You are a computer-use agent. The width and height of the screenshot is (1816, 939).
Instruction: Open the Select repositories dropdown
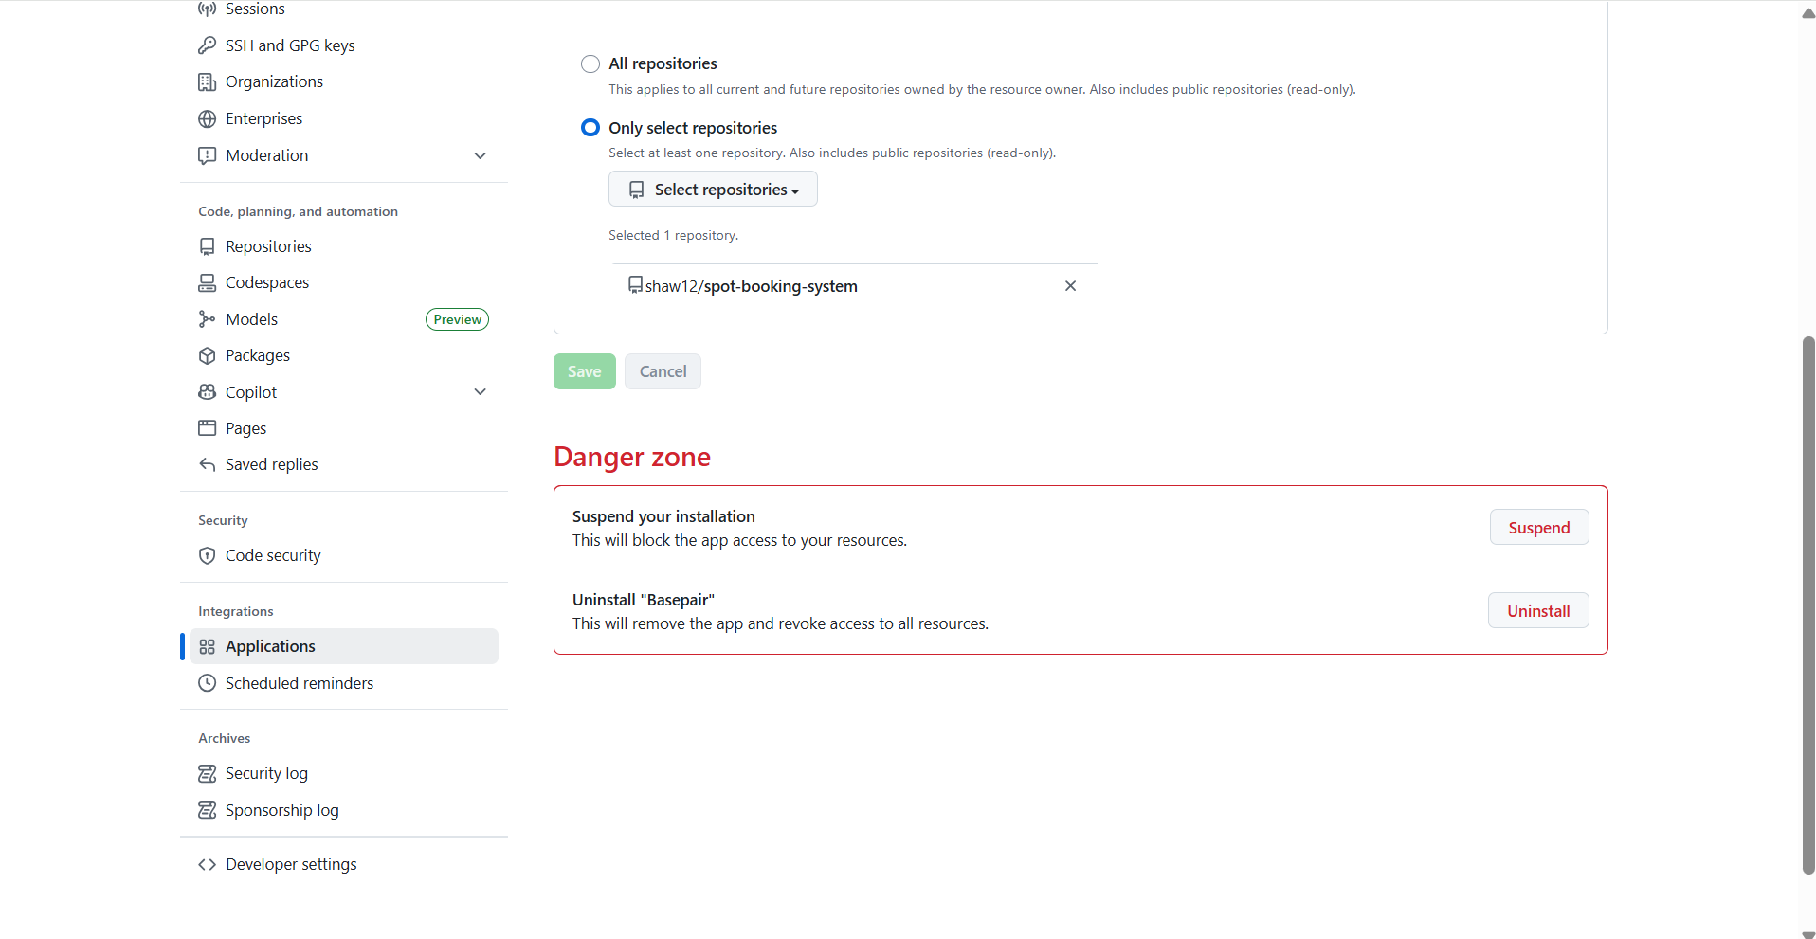coord(713,189)
